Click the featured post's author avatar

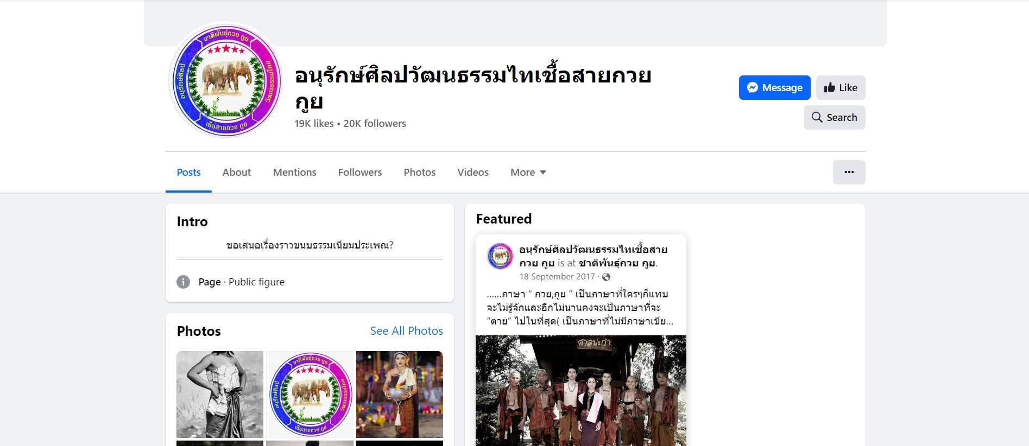[x=500, y=256]
